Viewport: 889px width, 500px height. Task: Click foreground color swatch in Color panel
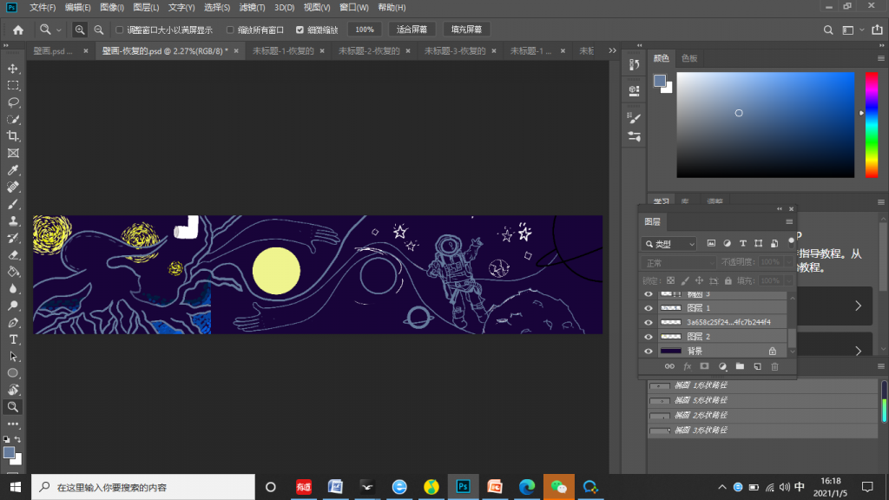(x=660, y=81)
